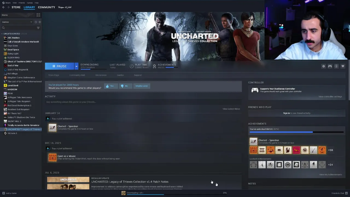Sort library by recent activity clock icon

(x=36, y=22)
